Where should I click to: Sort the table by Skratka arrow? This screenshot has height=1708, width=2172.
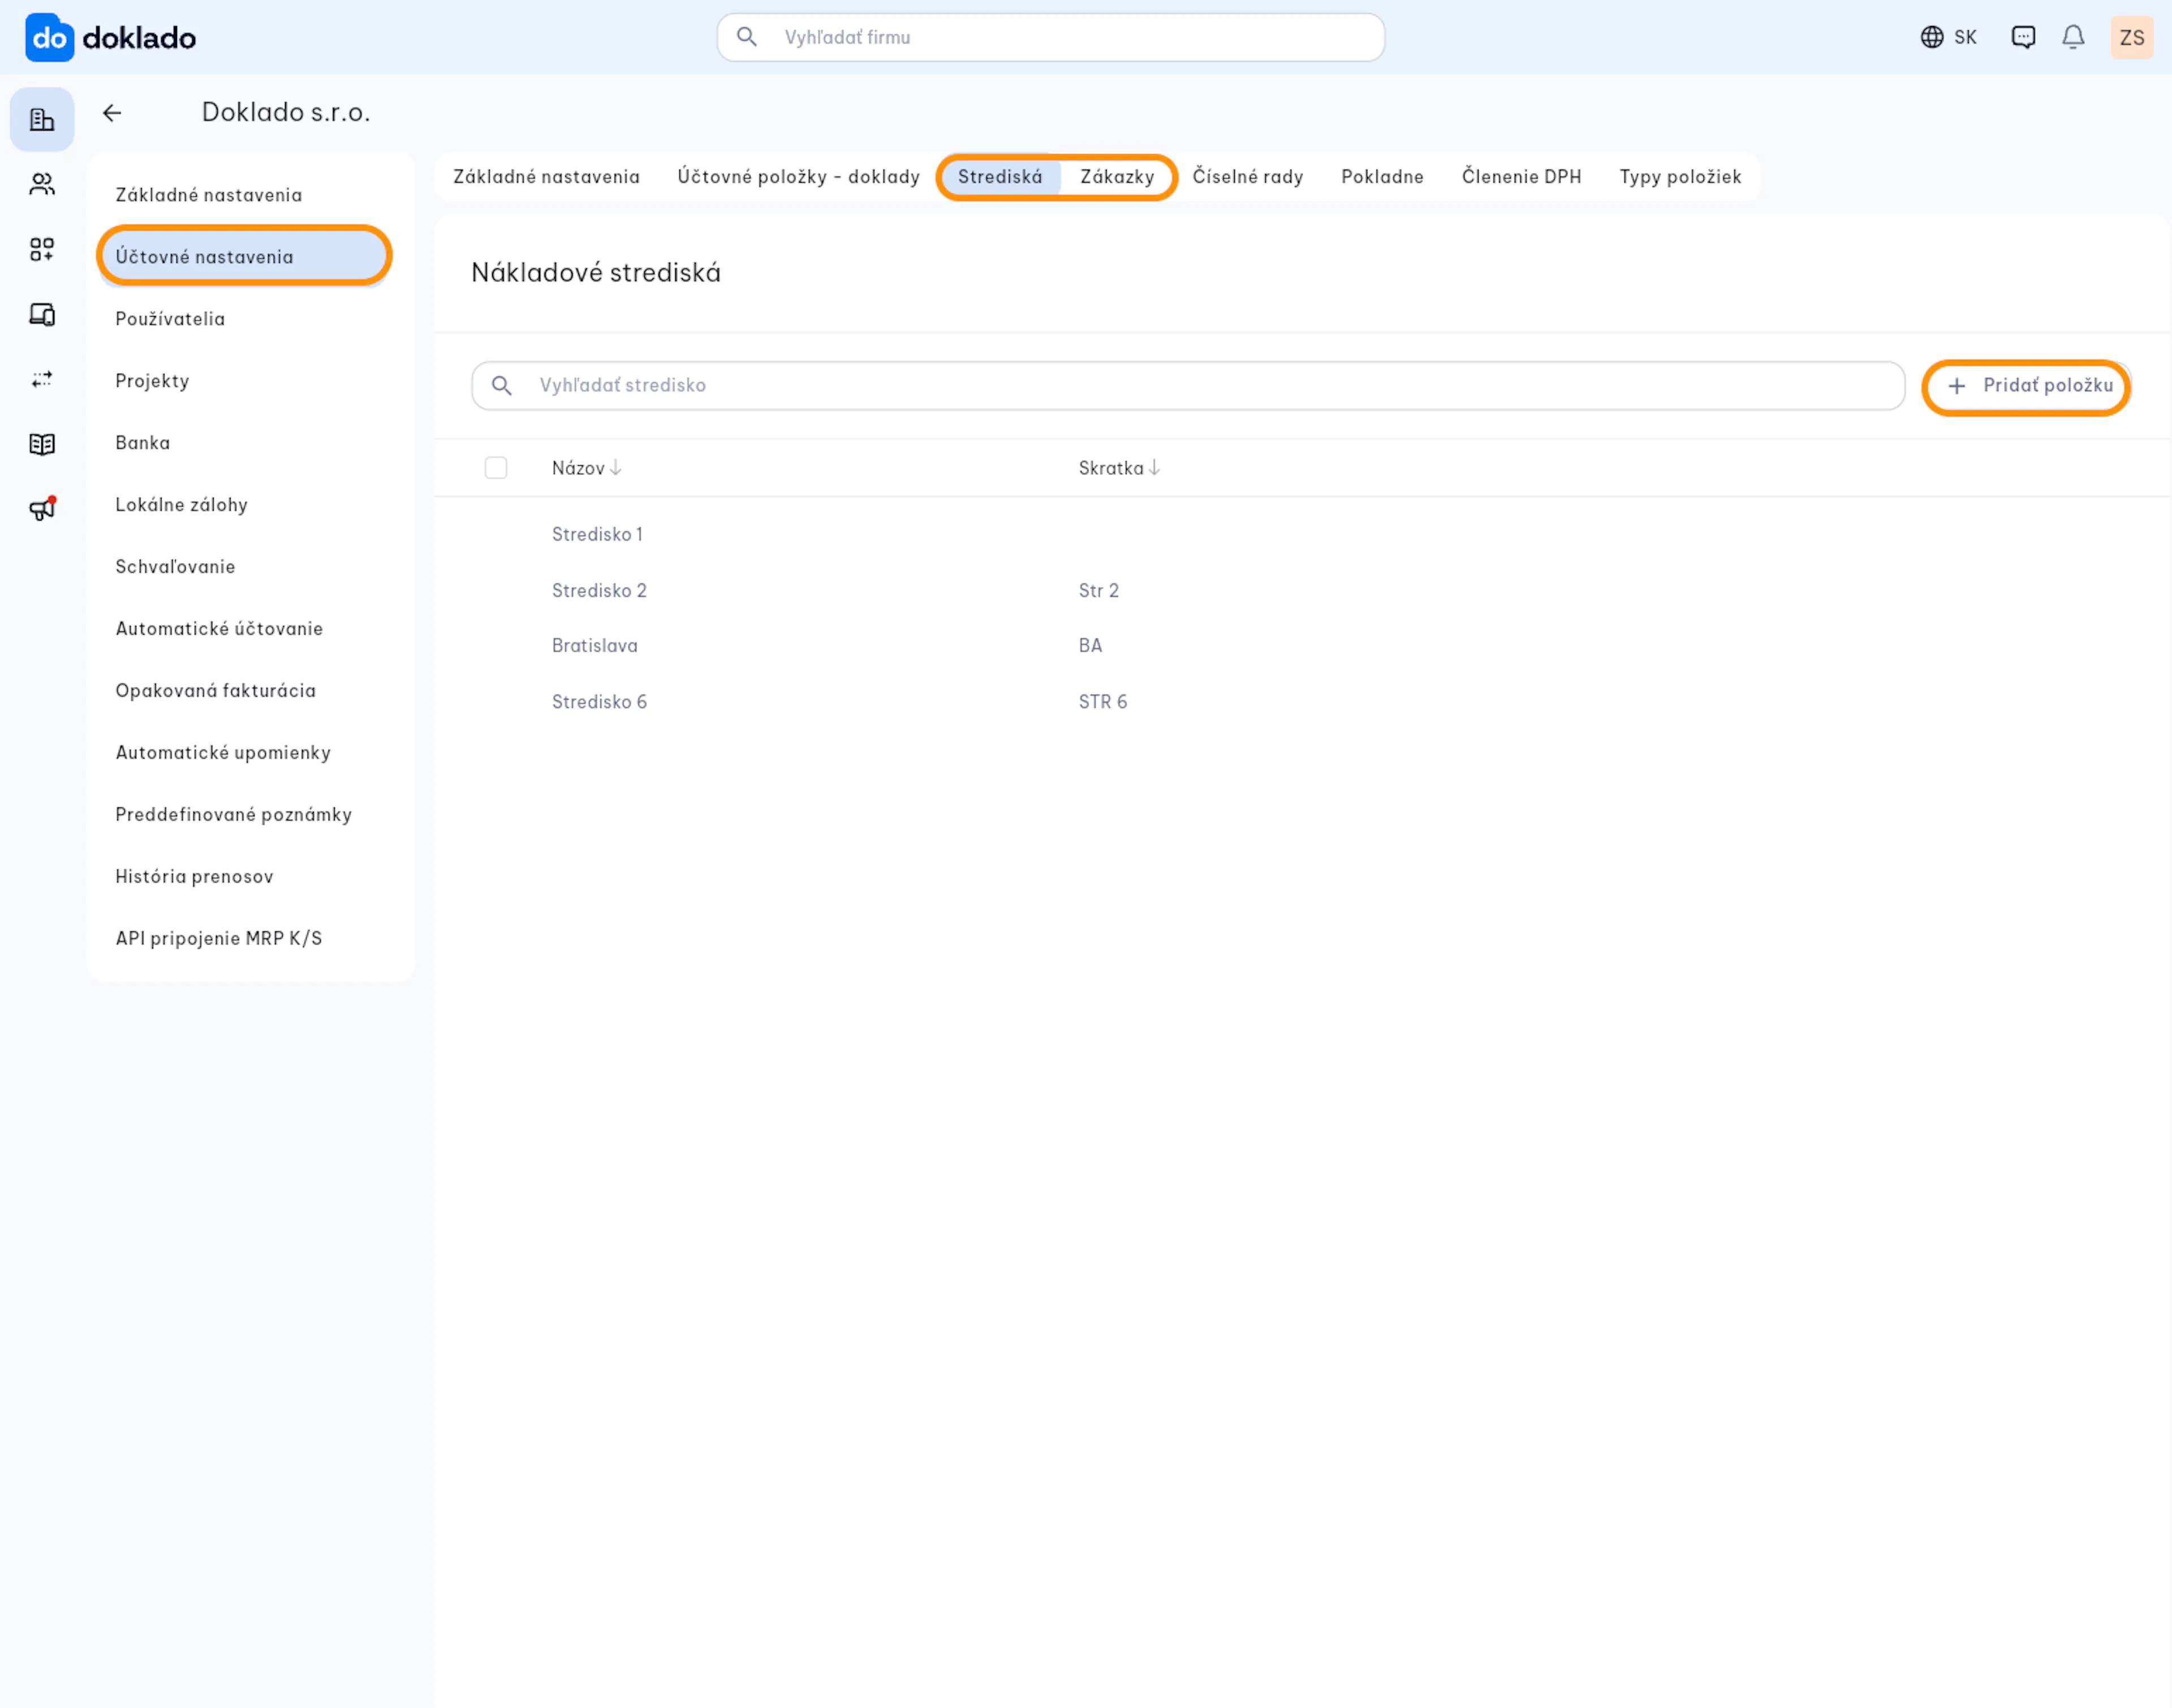[1154, 468]
